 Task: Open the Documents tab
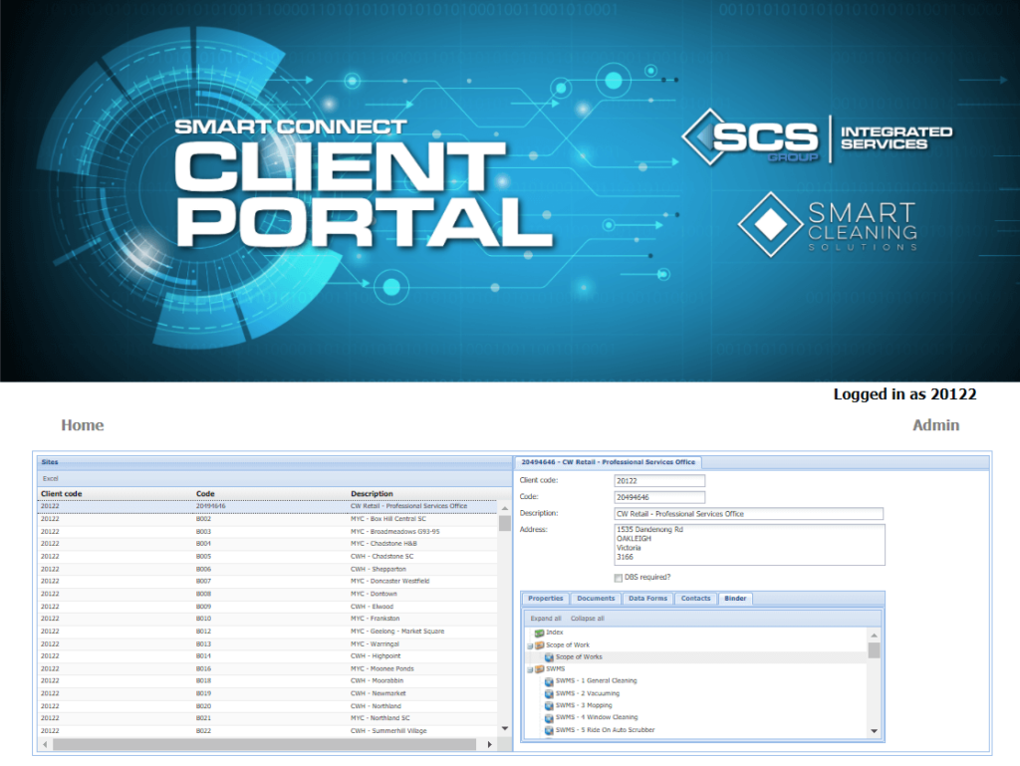pyautogui.click(x=596, y=599)
